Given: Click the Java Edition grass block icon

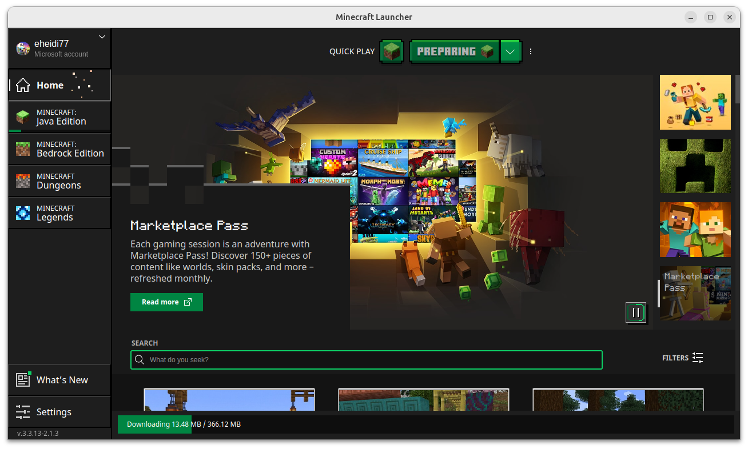Looking at the screenshot, I should click(23, 117).
